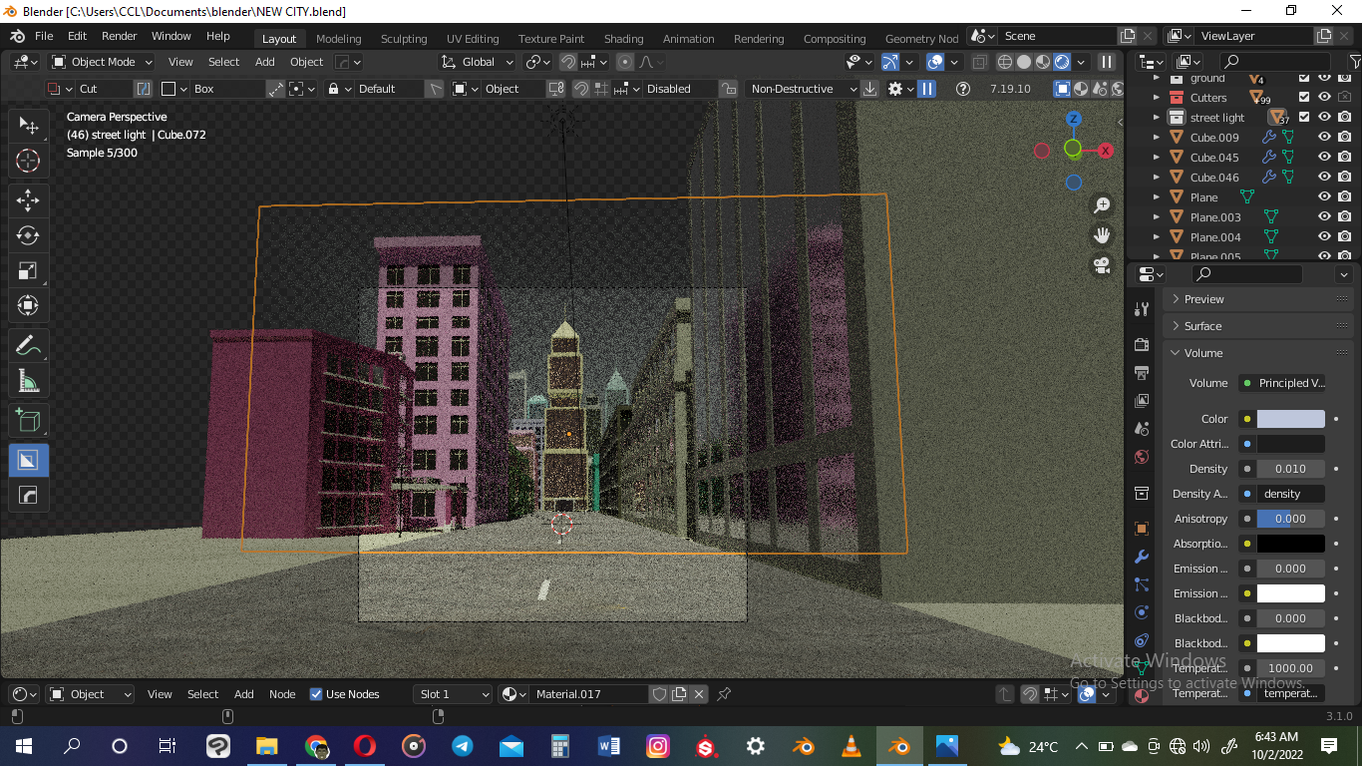This screenshot has width=1362, height=766.
Task: Select the Rotate tool
Action: tap(28, 235)
